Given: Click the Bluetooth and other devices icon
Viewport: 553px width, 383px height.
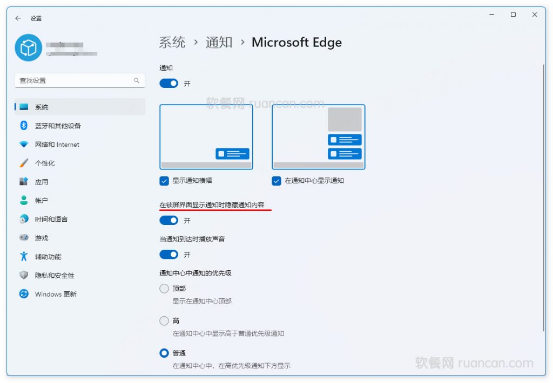Looking at the screenshot, I should 24,126.
